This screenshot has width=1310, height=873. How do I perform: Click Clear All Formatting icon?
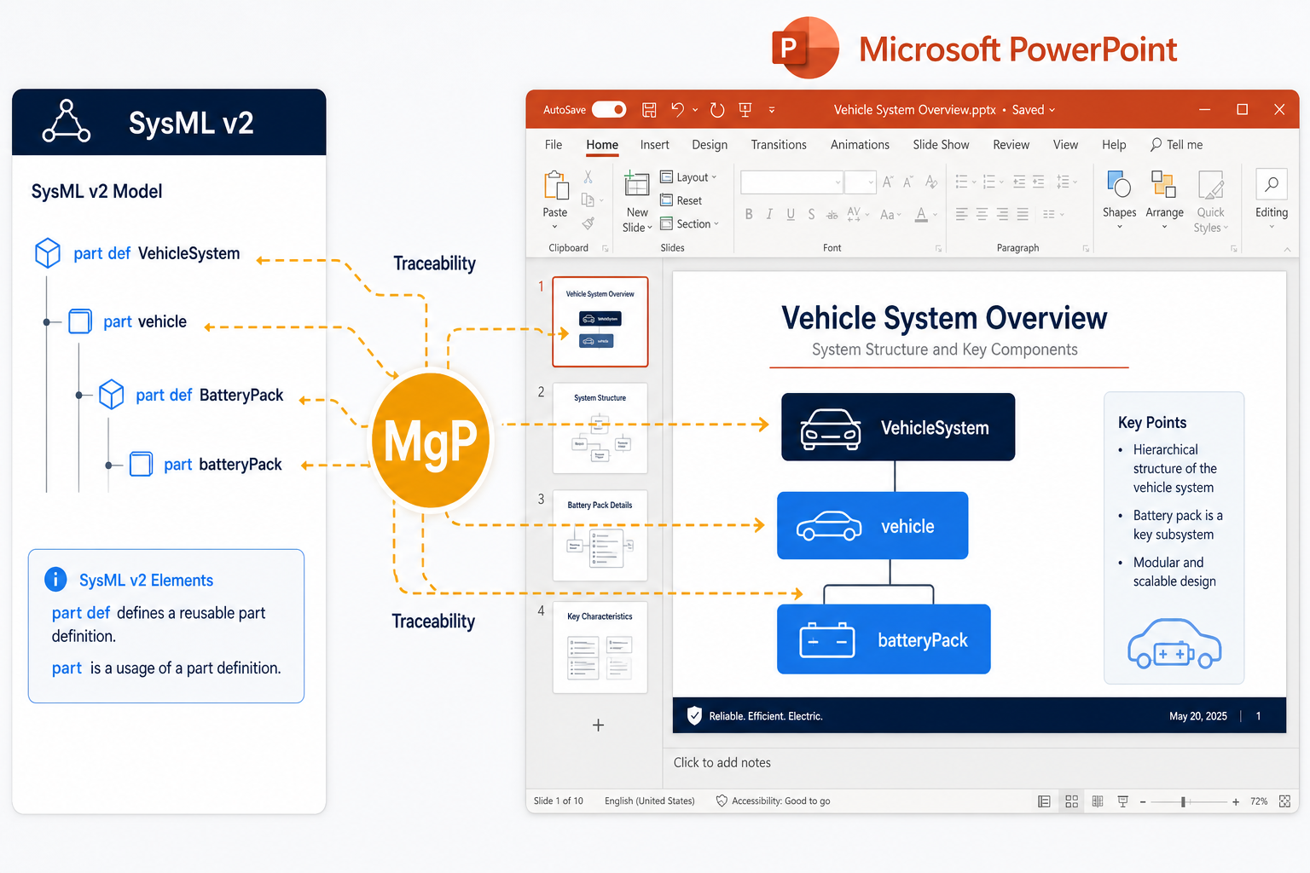click(931, 182)
